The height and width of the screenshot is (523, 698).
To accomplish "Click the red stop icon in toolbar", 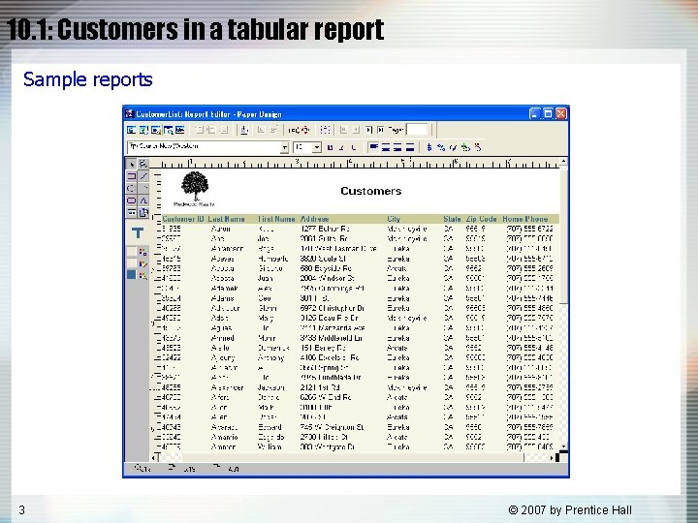I will (x=305, y=130).
